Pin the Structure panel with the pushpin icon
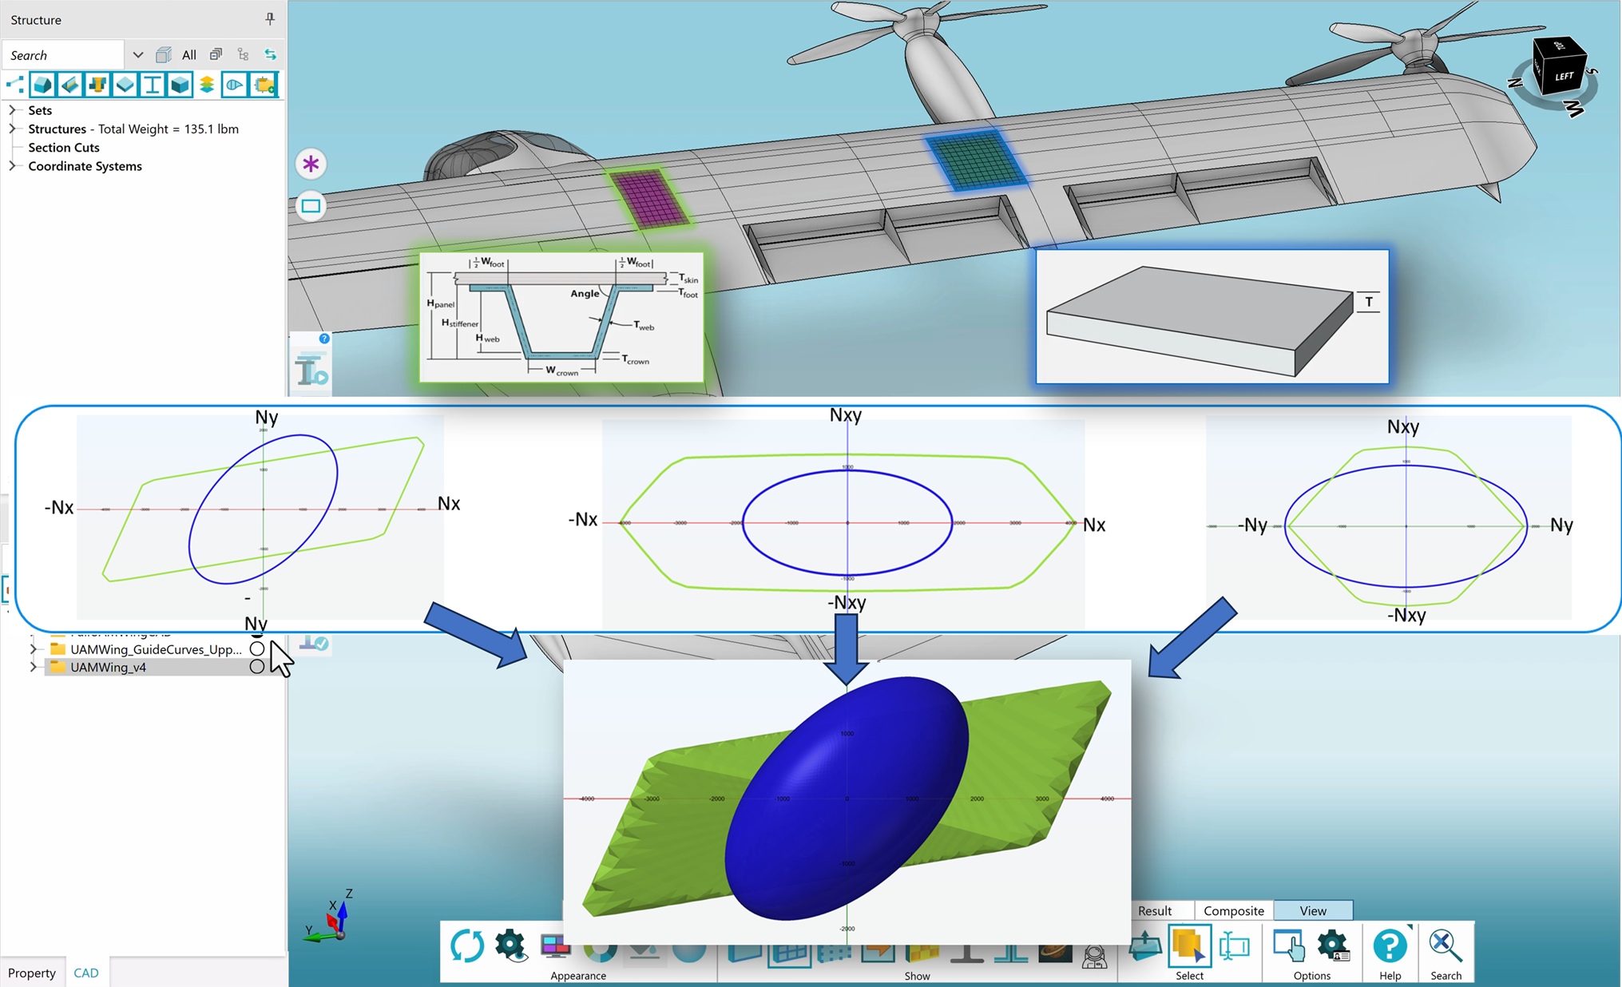The image size is (1622, 987). 270,19
